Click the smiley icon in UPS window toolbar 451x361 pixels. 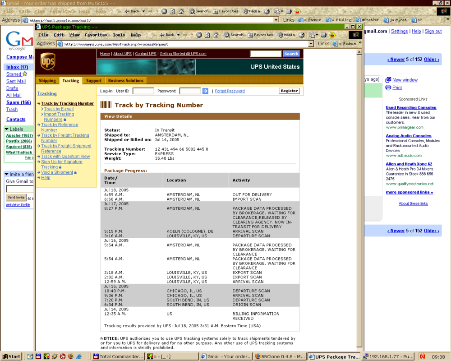pyautogui.click(x=332, y=35)
